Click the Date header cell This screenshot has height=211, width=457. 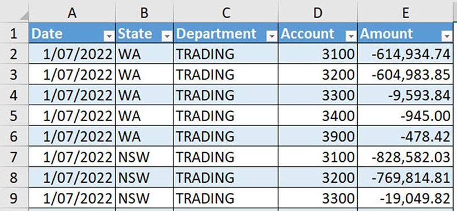point(72,33)
